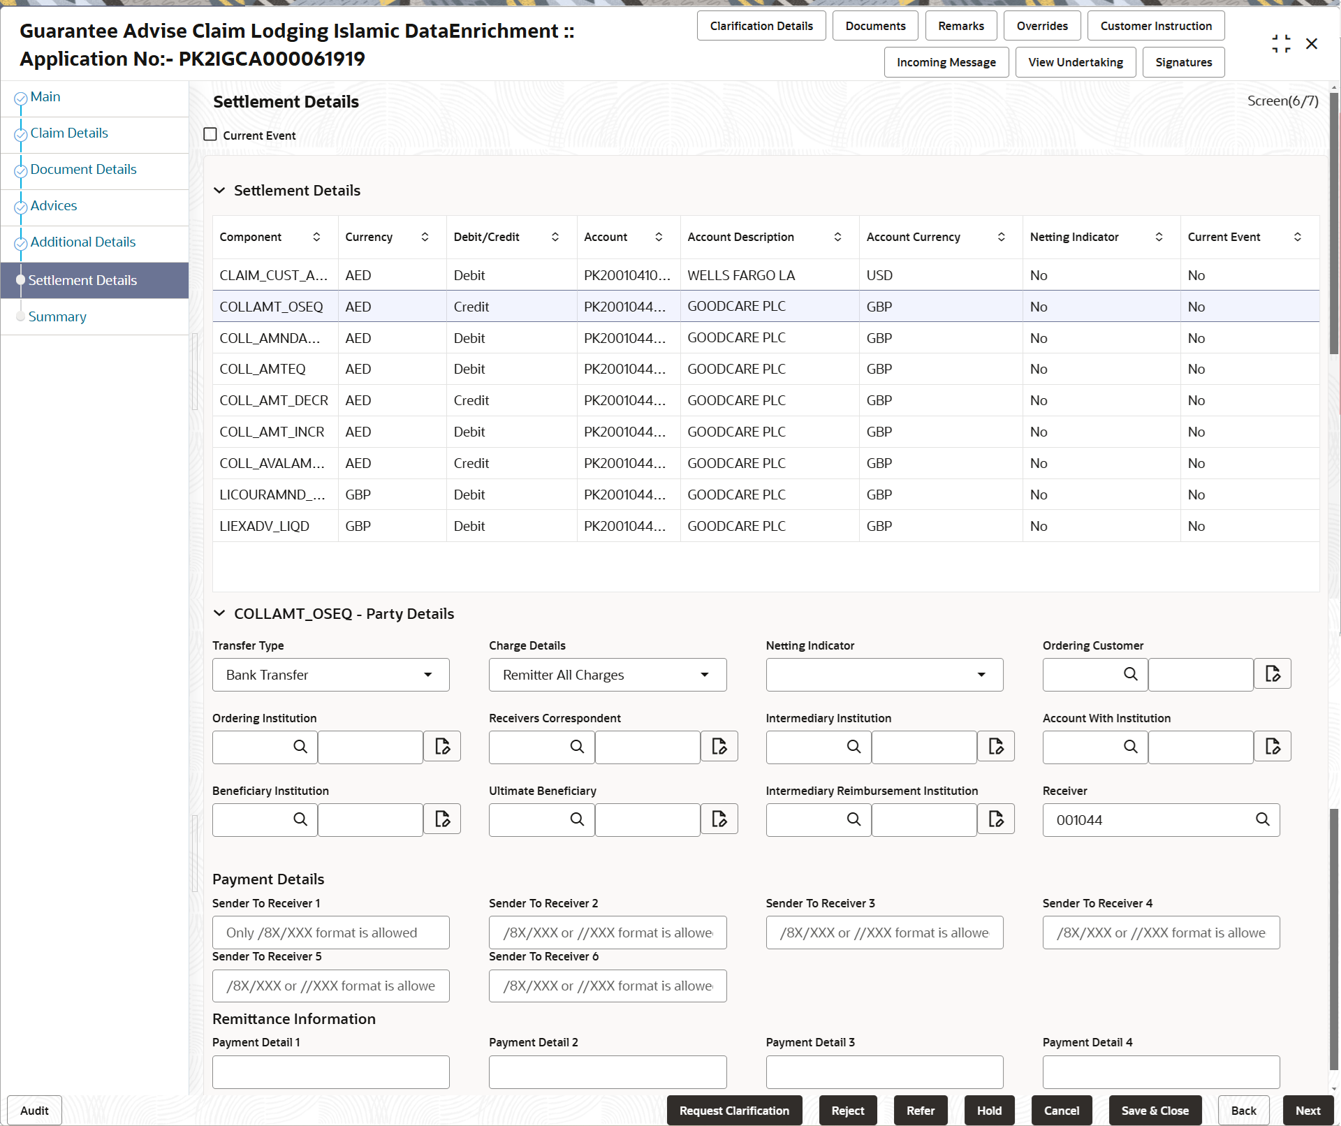Search for a Receivers Correspondent
The width and height of the screenshot is (1341, 1126).
[576, 747]
